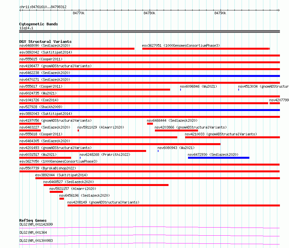Click the 11q14.1 cytogenetic band bar

(x=149, y=31)
